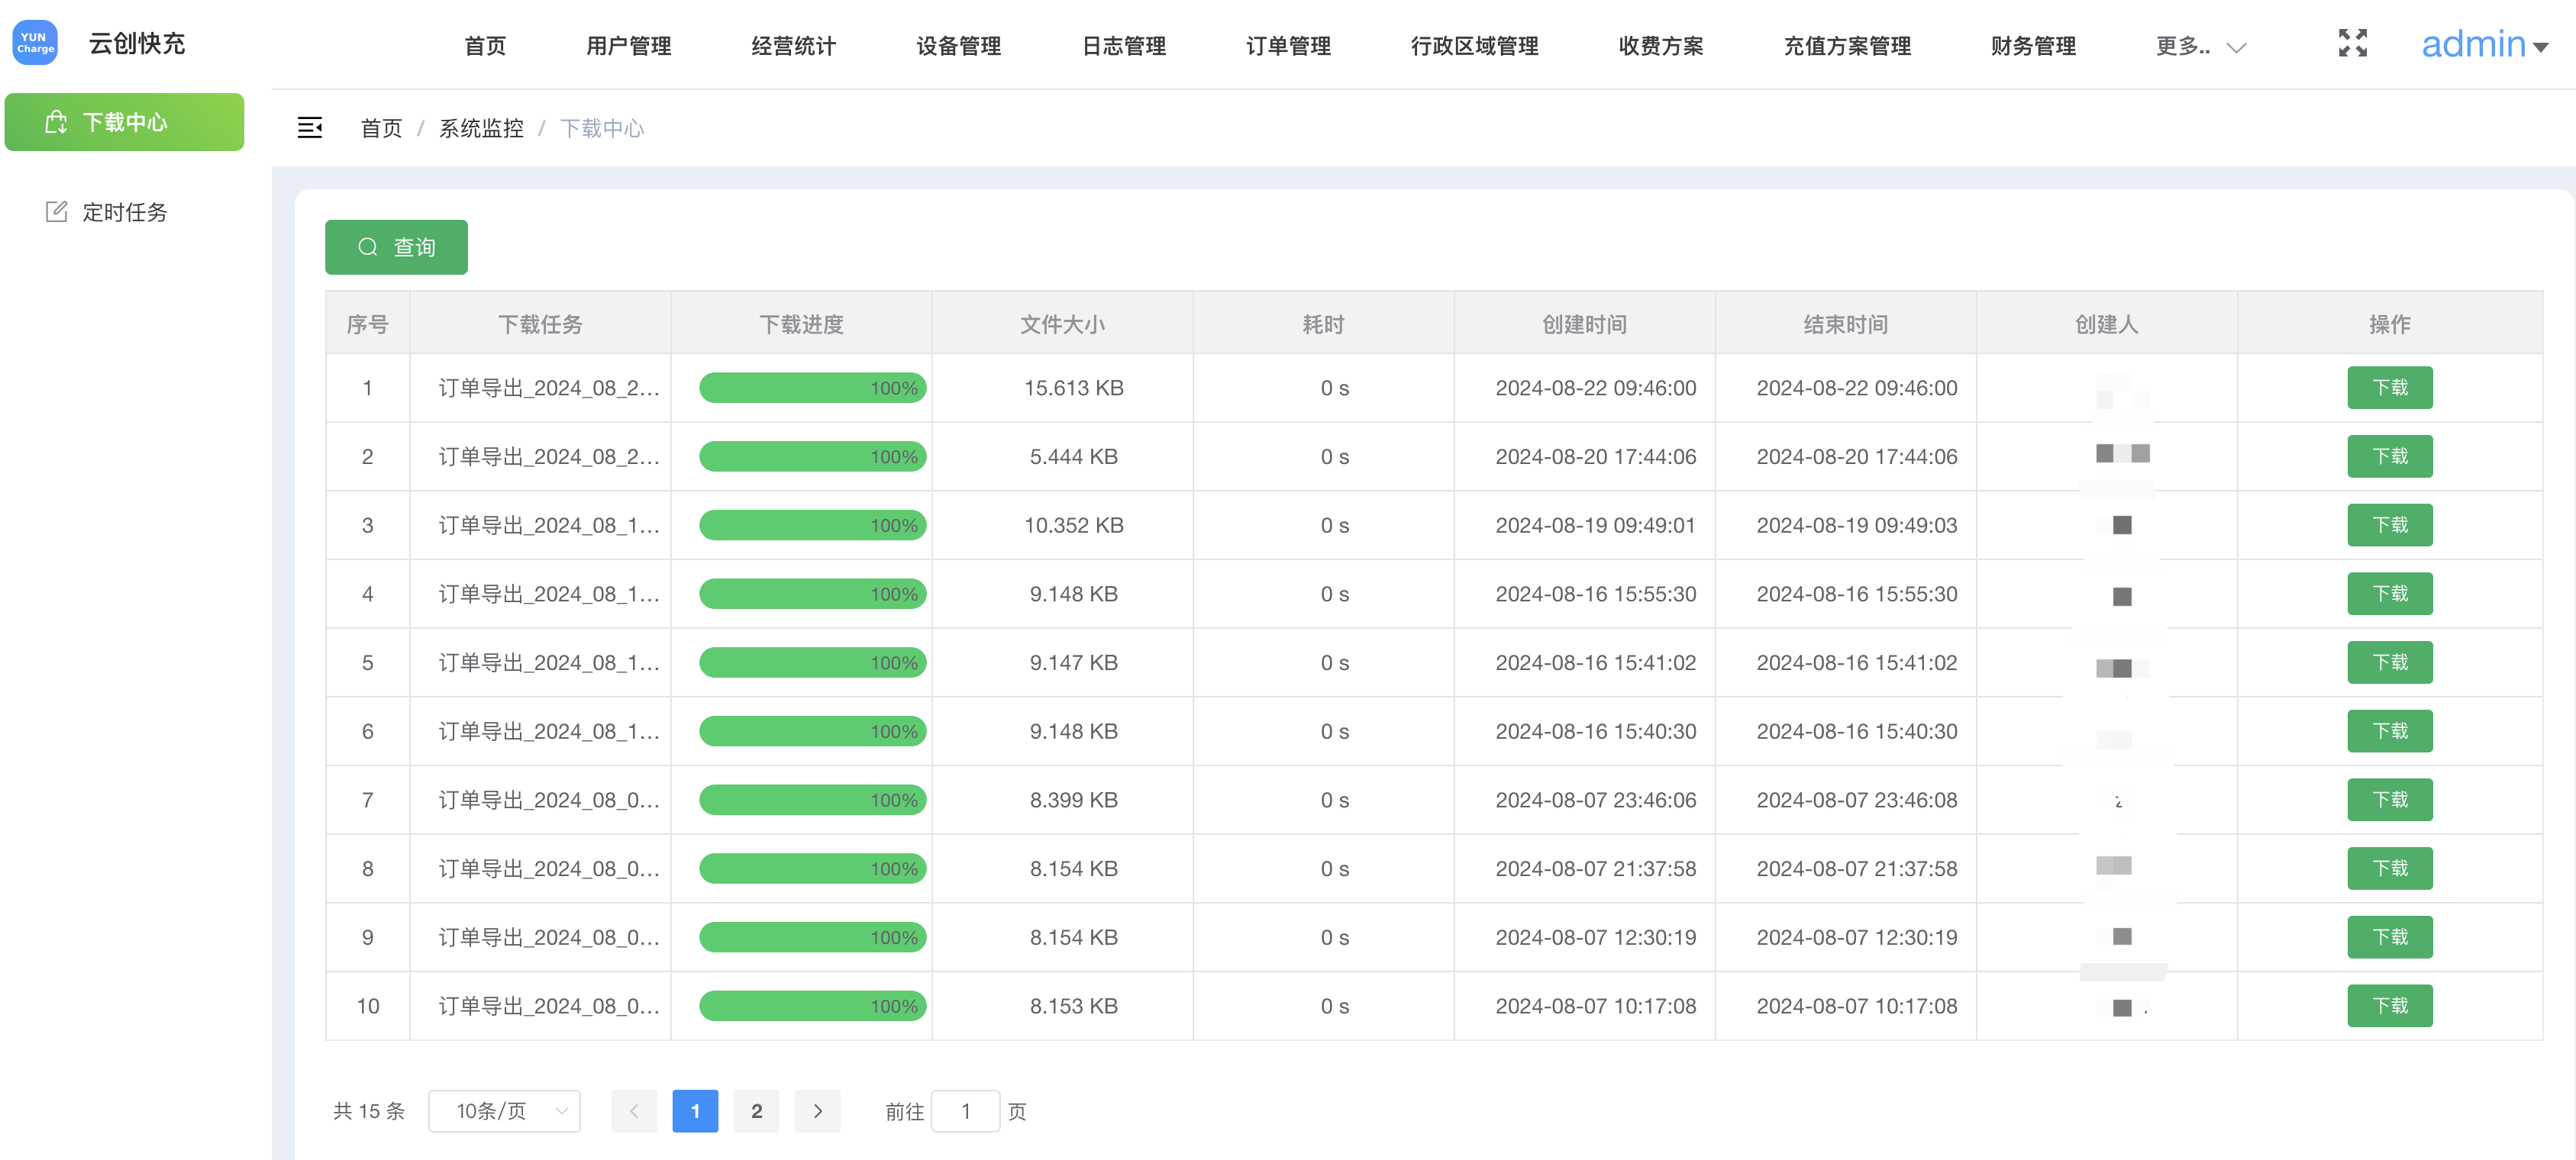Click the 前往 page number input
2576x1160 pixels.
pyautogui.click(x=965, y=1111)
